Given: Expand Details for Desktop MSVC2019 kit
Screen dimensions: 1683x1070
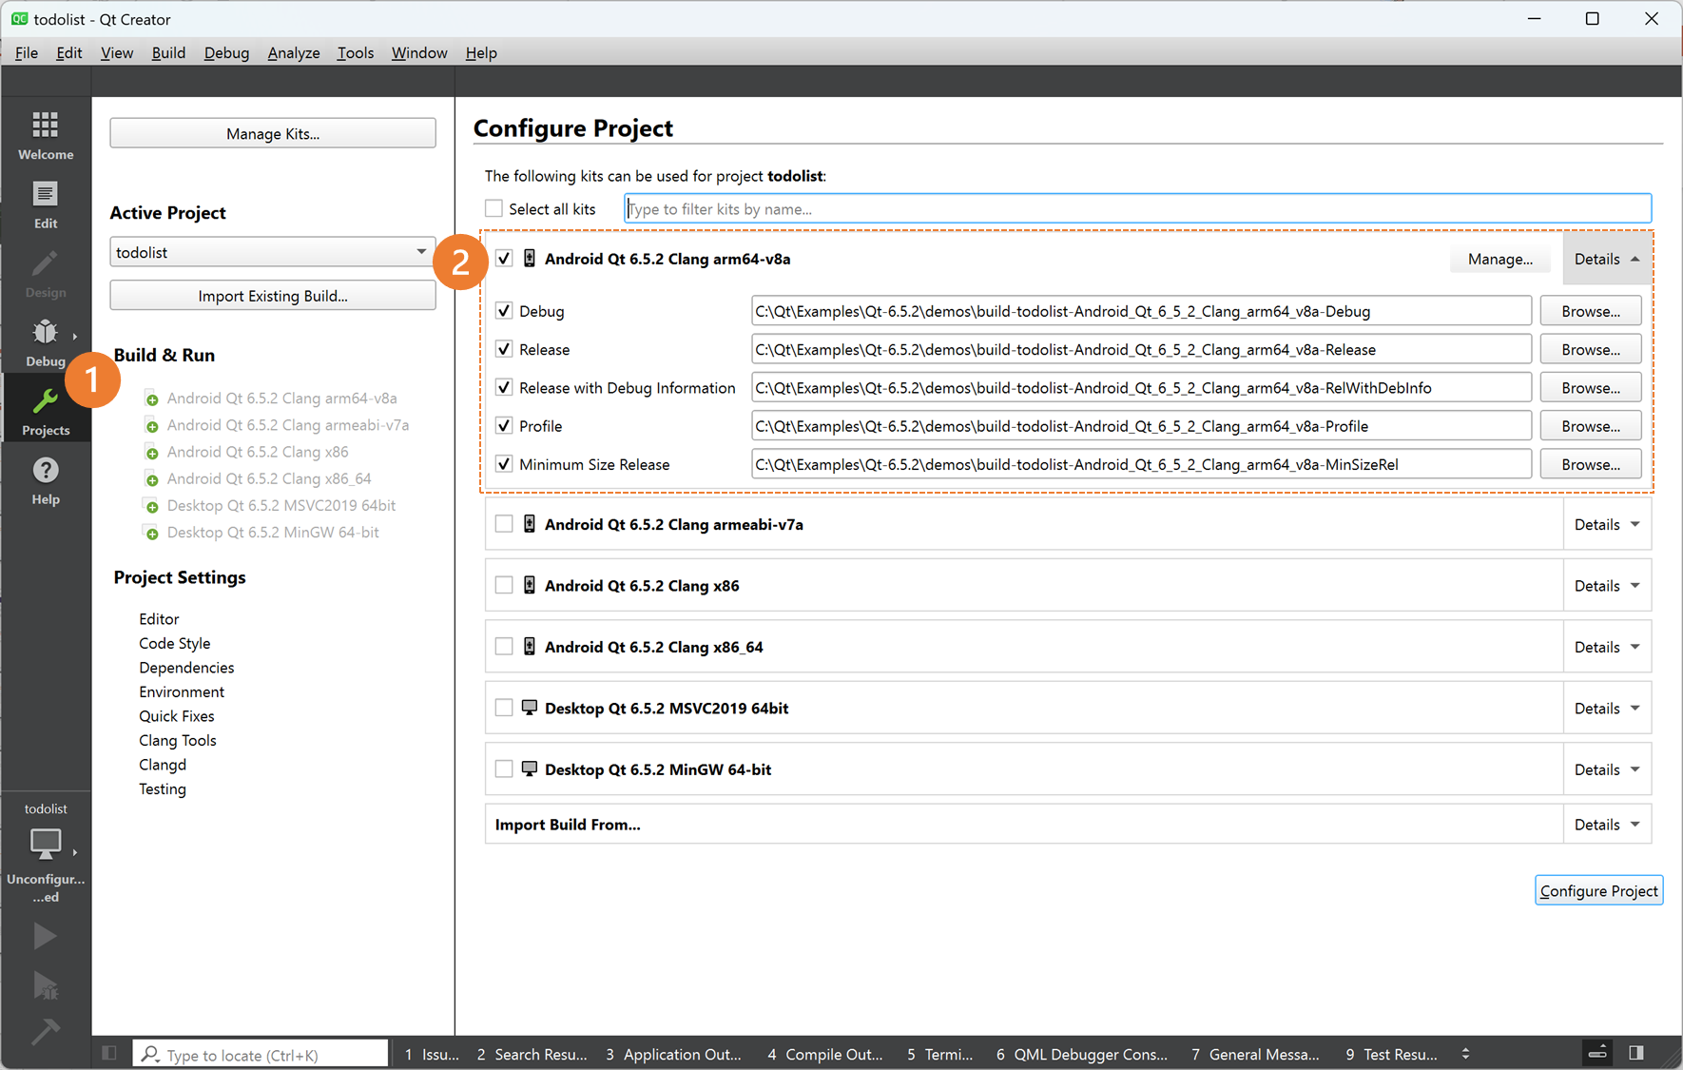Looking at the screenshot, I should [x=1607, y=708].
